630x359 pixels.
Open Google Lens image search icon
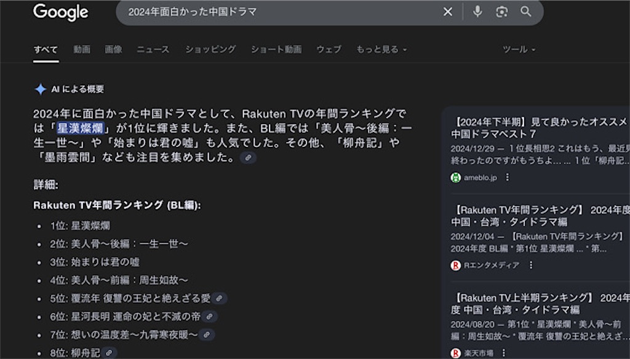501,12
